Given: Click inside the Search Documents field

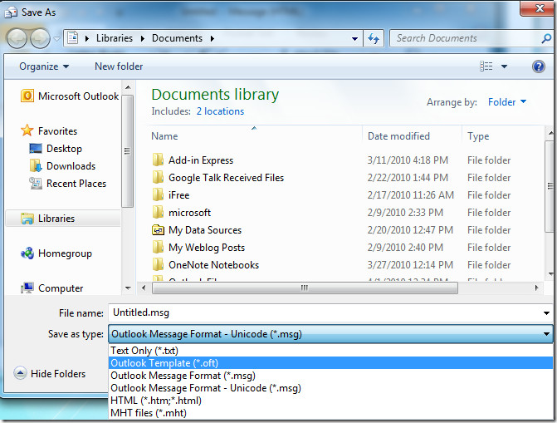Looking at the screenshot, I should 464,38.
